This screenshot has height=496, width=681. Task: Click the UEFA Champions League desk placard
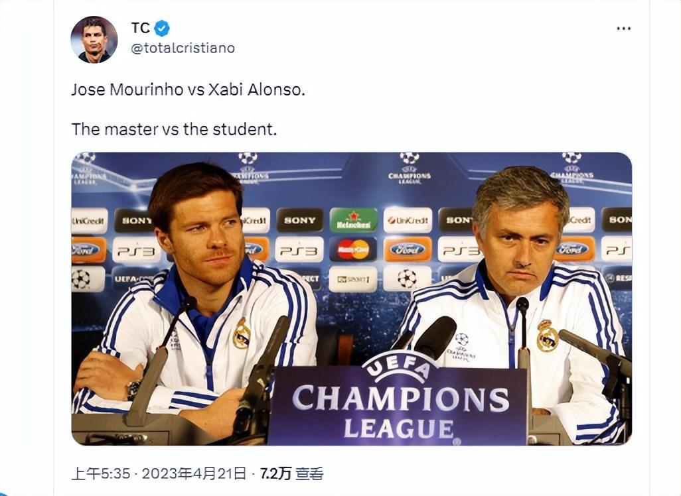(398, 400)
